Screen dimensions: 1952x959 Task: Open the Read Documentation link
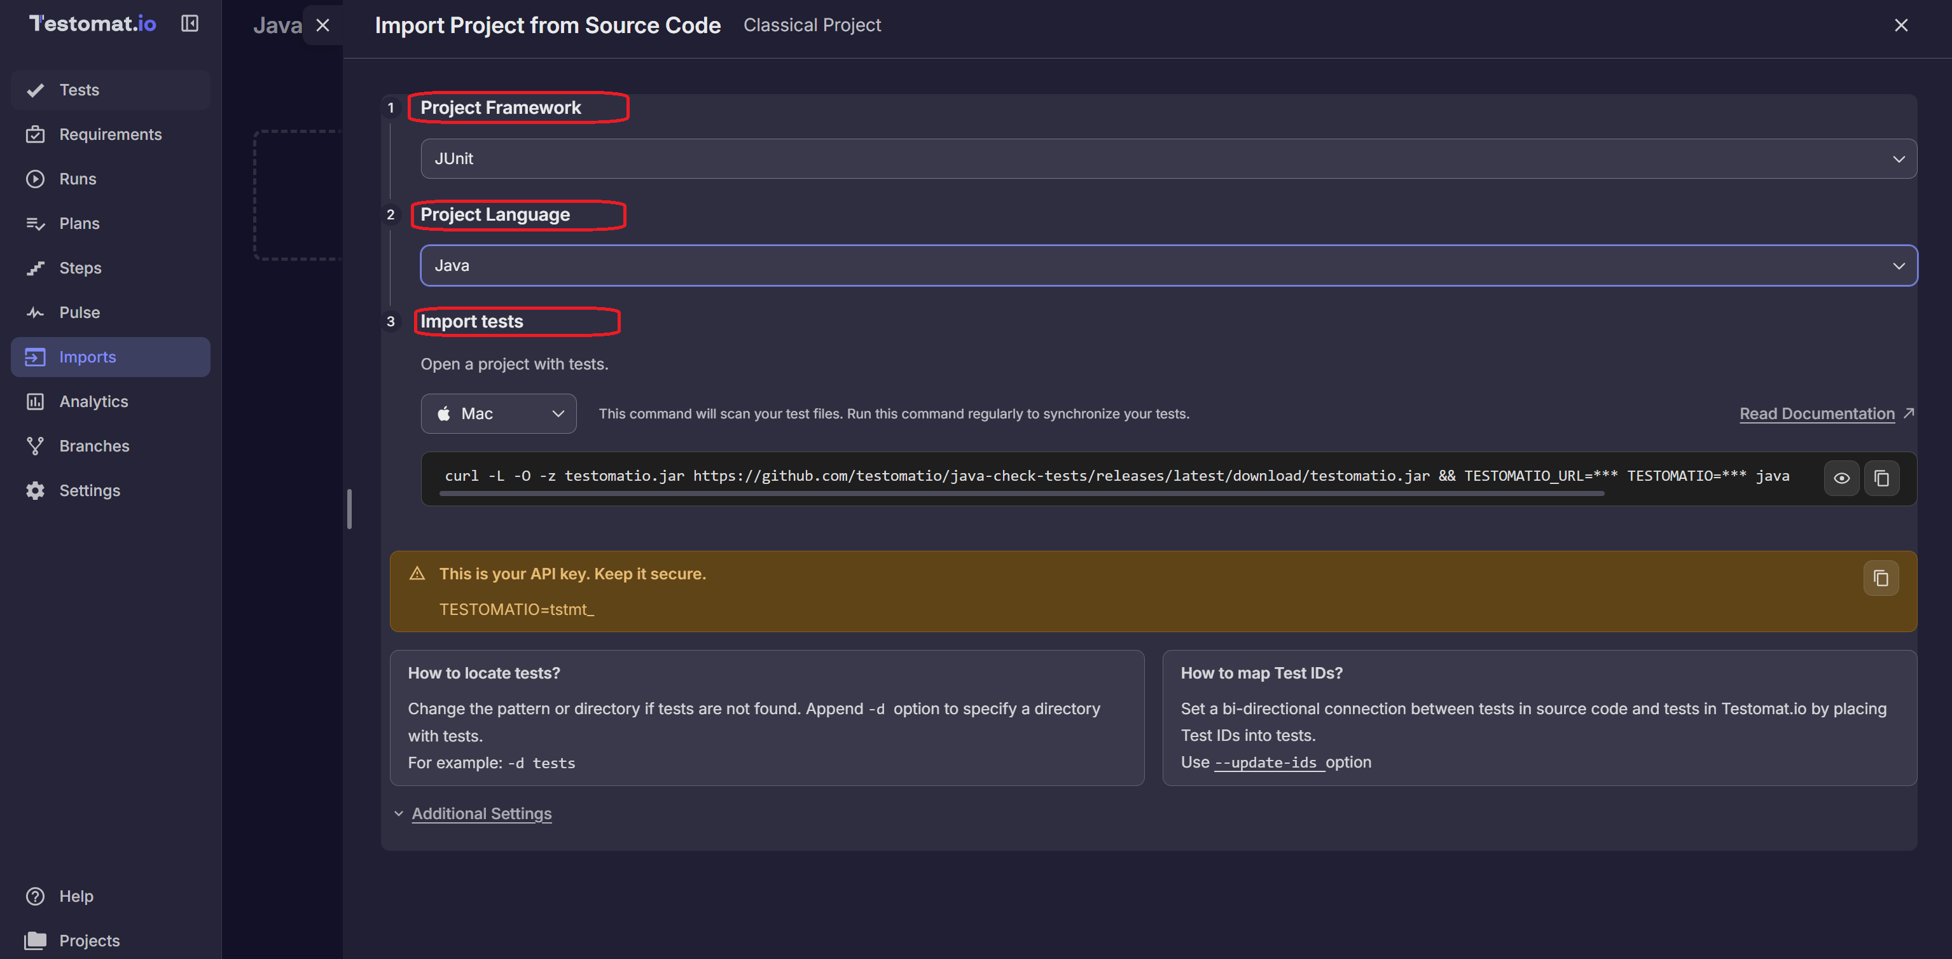click(x=1817, y=413)
